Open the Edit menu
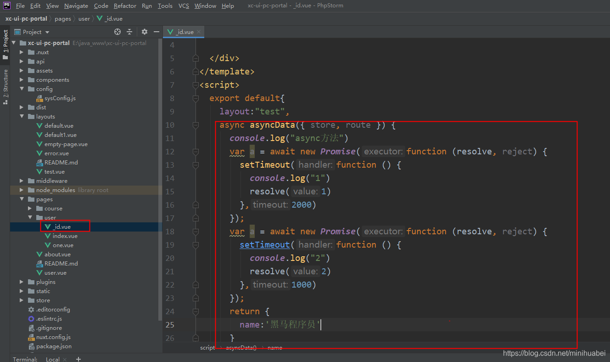The height and width of the screenshot is (362, 610). (x=35, y=6)
